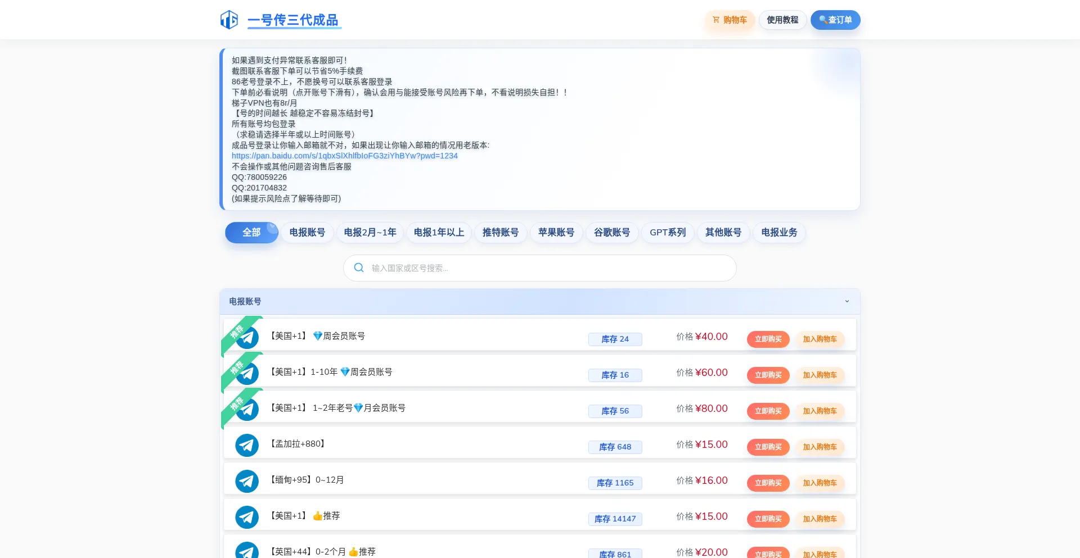Click the price ¥16.00
This screenshot has width=1080, height=558.
(712, 480)
